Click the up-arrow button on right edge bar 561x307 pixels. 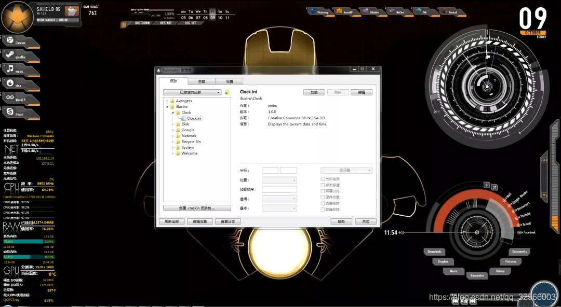[544, 159]
